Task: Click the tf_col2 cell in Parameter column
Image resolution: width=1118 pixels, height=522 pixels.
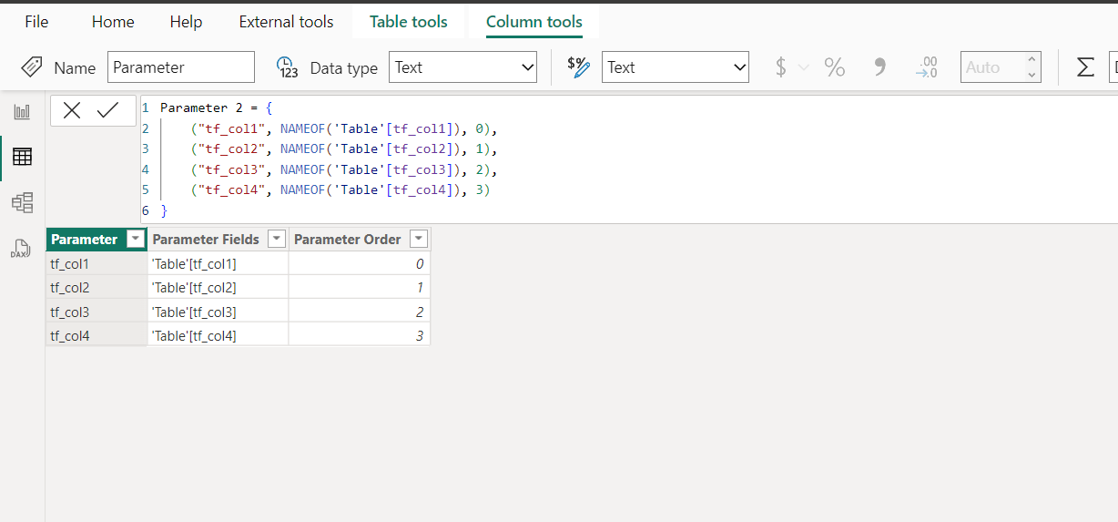Action: (x=97, y=288)
